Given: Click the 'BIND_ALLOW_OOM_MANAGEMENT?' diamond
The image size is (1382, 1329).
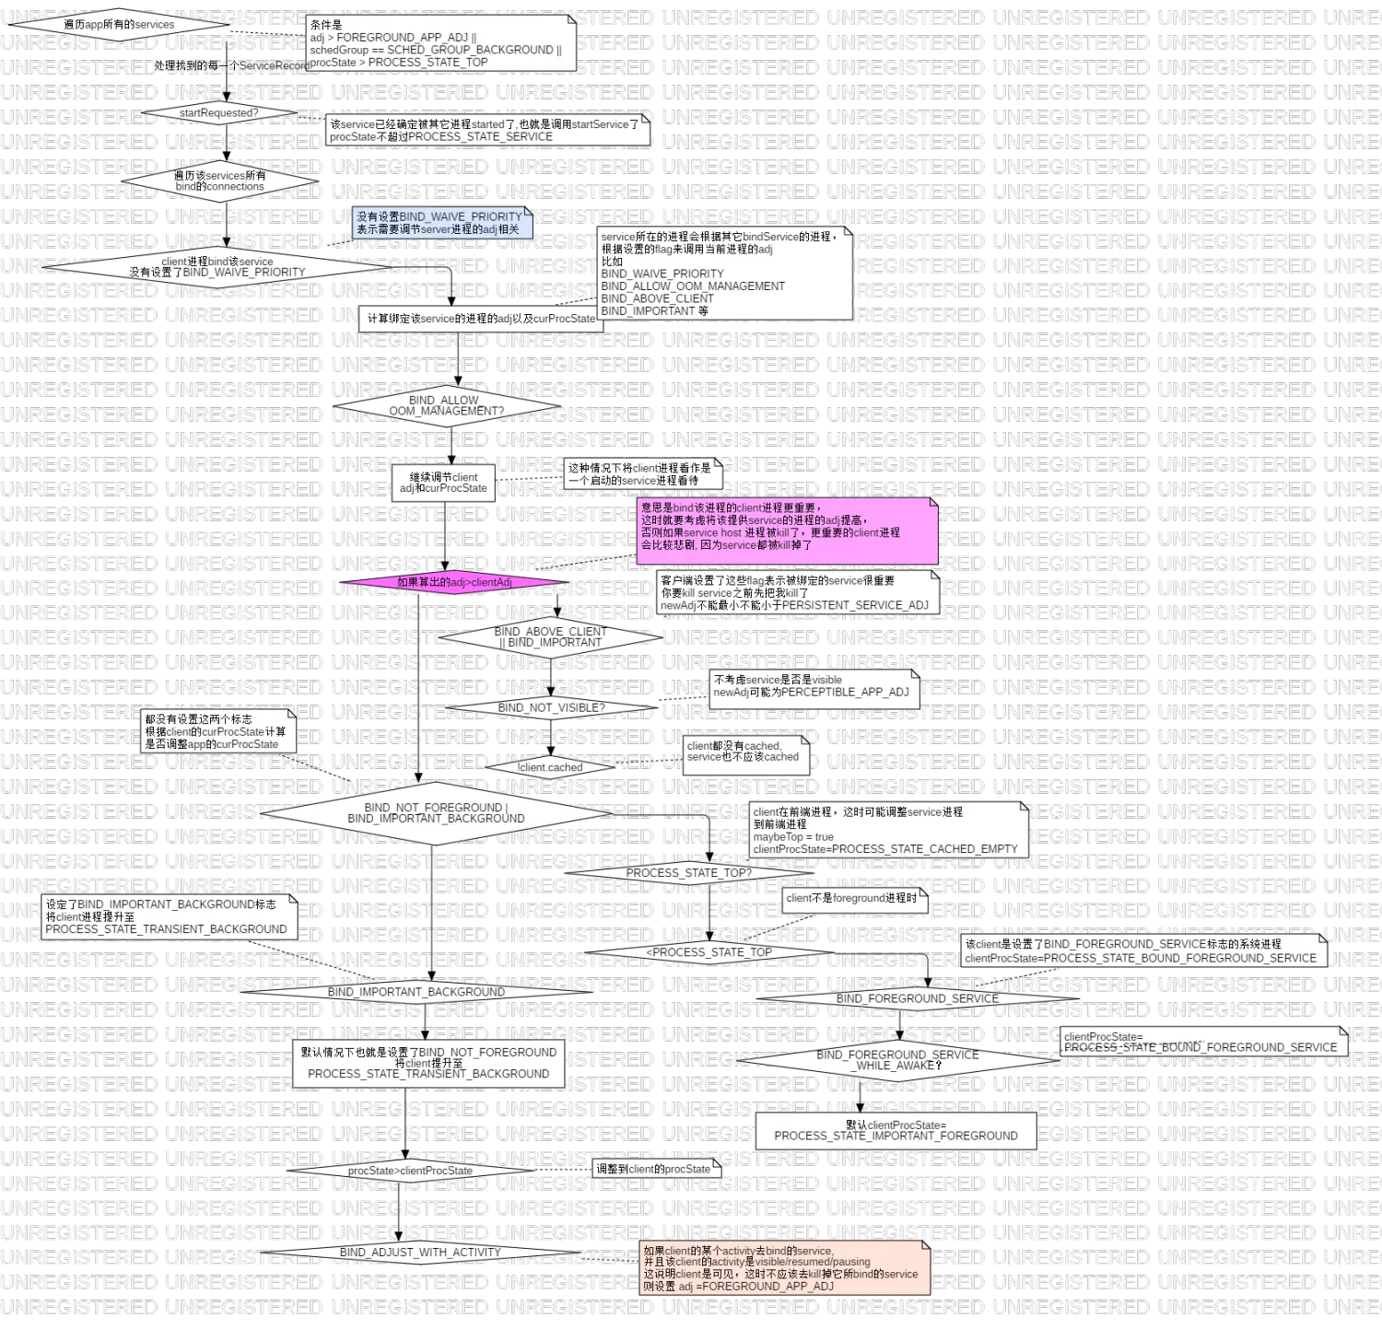Looking at the screenshot, I should point(447,406).
